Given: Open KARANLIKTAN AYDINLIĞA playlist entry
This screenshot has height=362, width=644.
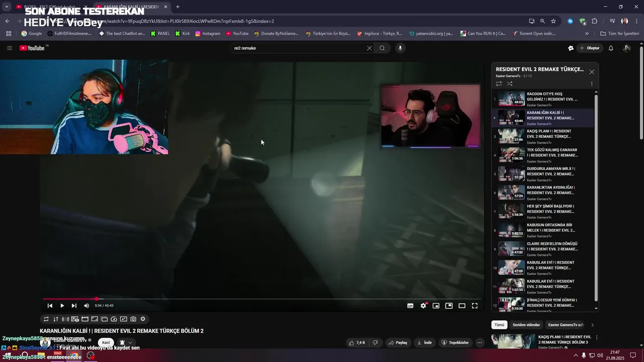Looking at the screenshot, I should point(543,193).
